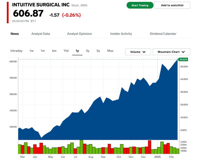Select the Intraday time range
200x163 pixels.
coord(16,51)
